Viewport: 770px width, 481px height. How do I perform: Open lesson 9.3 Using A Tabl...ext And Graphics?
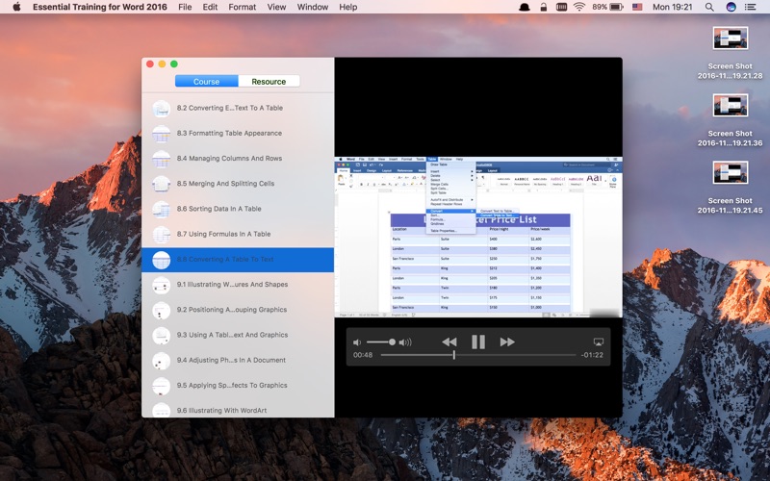(238, 335)
